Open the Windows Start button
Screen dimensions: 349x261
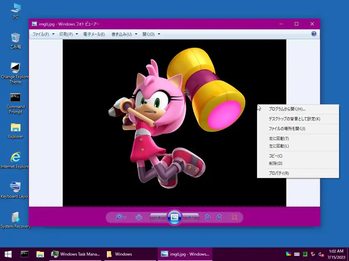tap(8, 254)
